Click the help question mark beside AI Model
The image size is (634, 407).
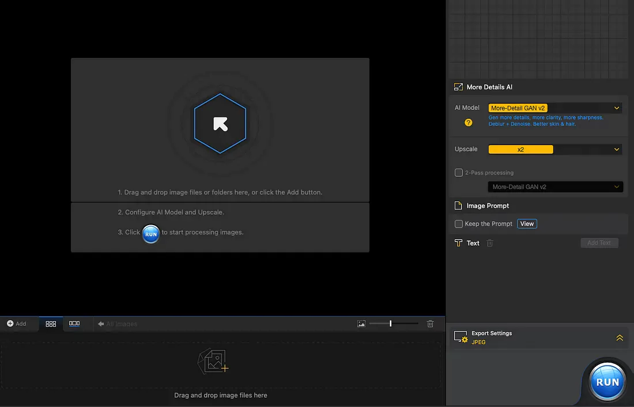(469, 122)
